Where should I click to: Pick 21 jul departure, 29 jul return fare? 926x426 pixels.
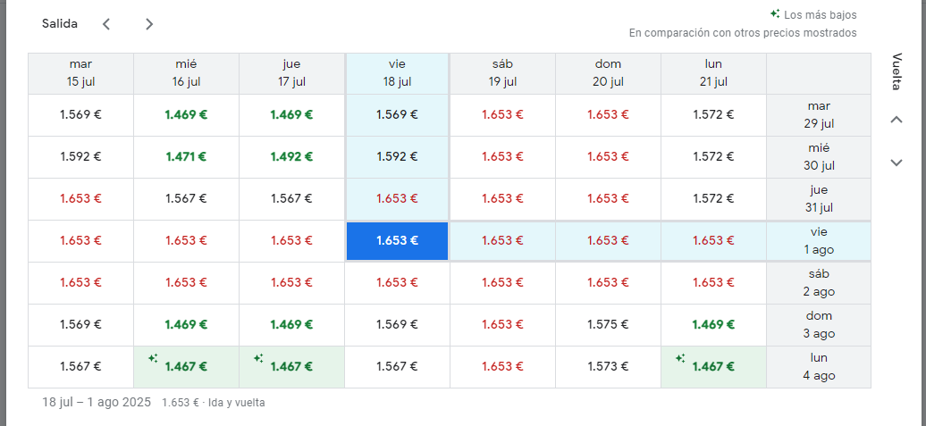point(713,115)
